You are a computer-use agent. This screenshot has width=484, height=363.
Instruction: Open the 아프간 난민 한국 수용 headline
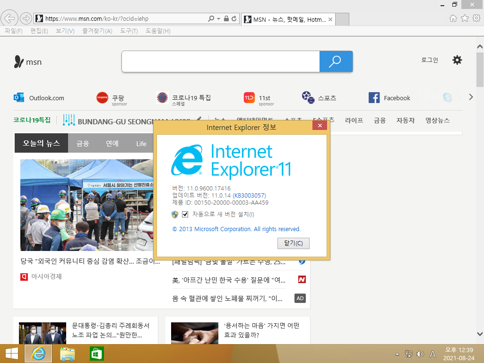point(229,280)
